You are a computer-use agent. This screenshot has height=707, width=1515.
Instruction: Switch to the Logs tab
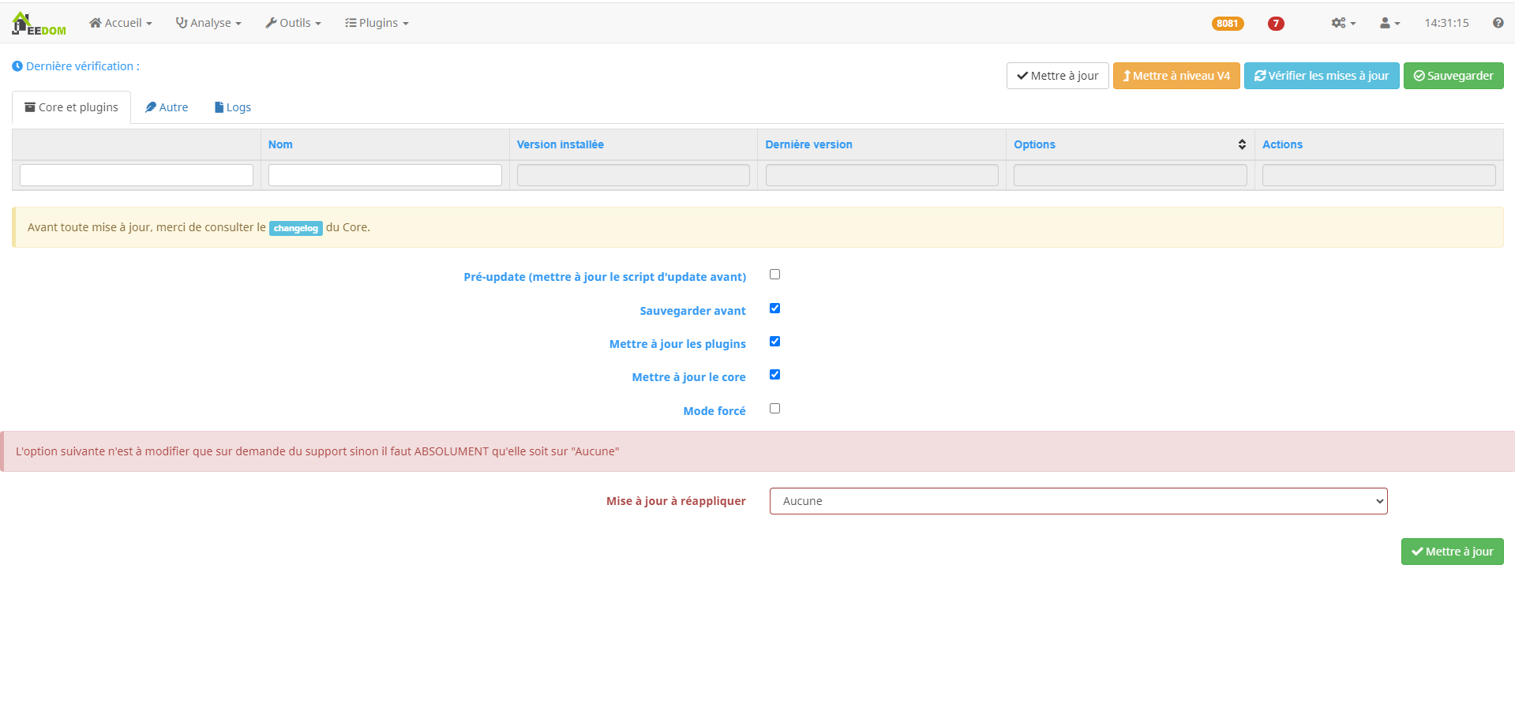[x=233, y=107]
